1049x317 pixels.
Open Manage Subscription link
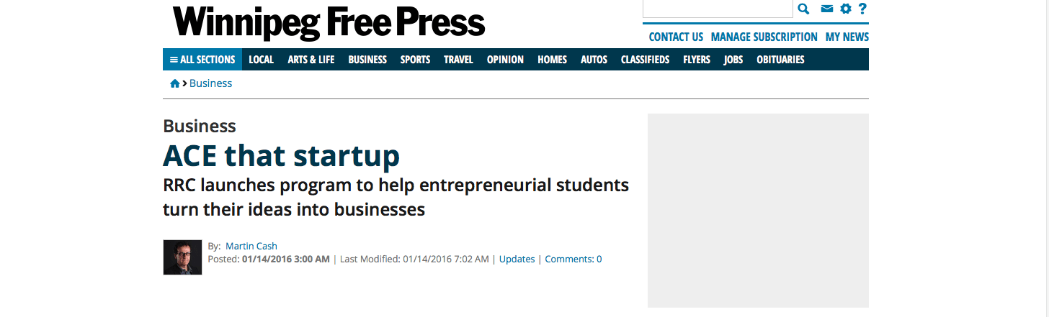click(x=764, y=37)
